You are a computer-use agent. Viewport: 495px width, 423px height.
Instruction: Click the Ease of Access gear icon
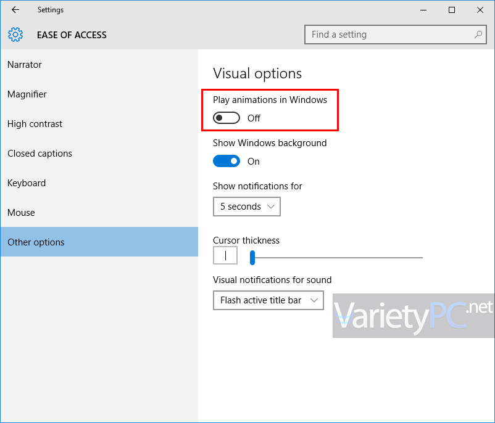[15, 35]
